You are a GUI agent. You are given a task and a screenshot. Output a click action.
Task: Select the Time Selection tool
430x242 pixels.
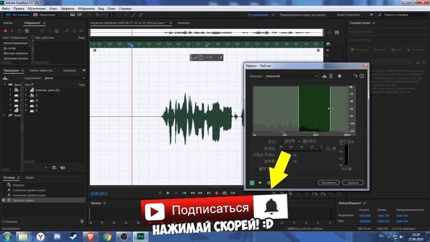112,15
